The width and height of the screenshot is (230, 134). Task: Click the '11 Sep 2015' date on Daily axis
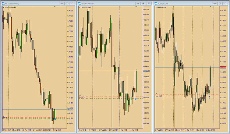(x=134, y=130)
